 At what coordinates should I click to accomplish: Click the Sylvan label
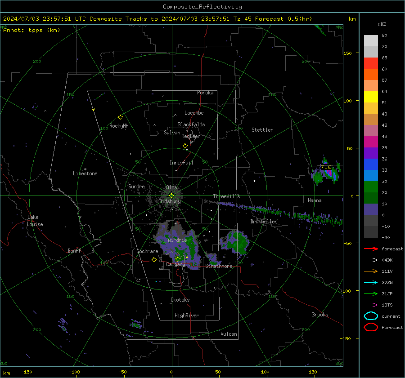(172, 133)
